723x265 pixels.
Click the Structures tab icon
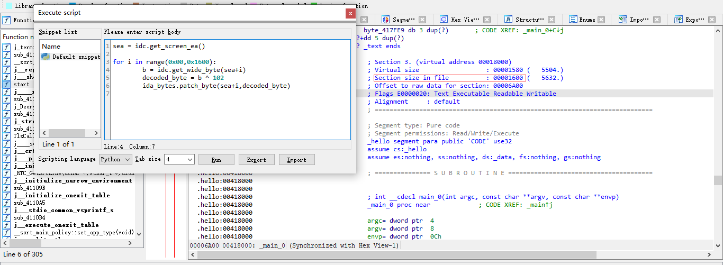509,20
